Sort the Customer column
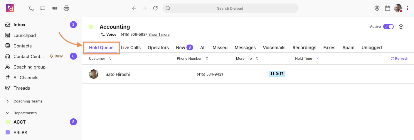 click(x=110, y=59)
